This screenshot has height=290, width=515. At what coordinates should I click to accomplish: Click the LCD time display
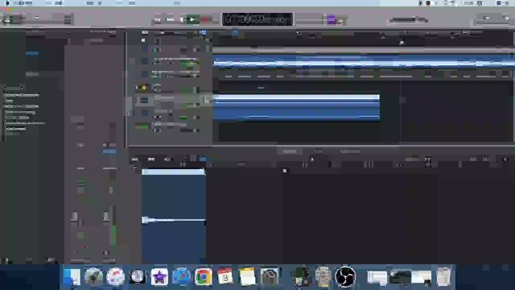tap(257, 19)
